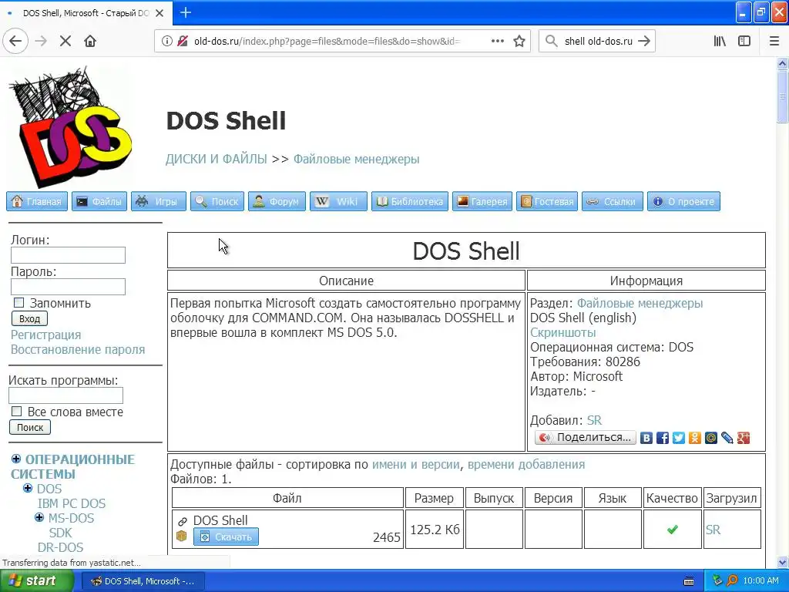Share via Mail.ru icon
The image size is (789, 592).
(x=710, y=438)
